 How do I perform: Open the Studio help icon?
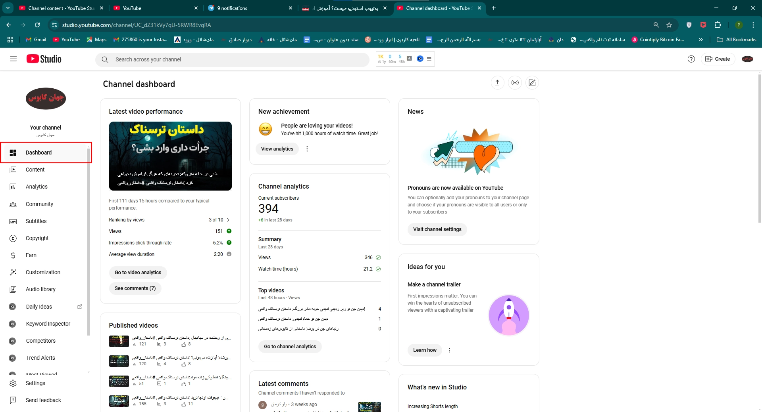691,59
